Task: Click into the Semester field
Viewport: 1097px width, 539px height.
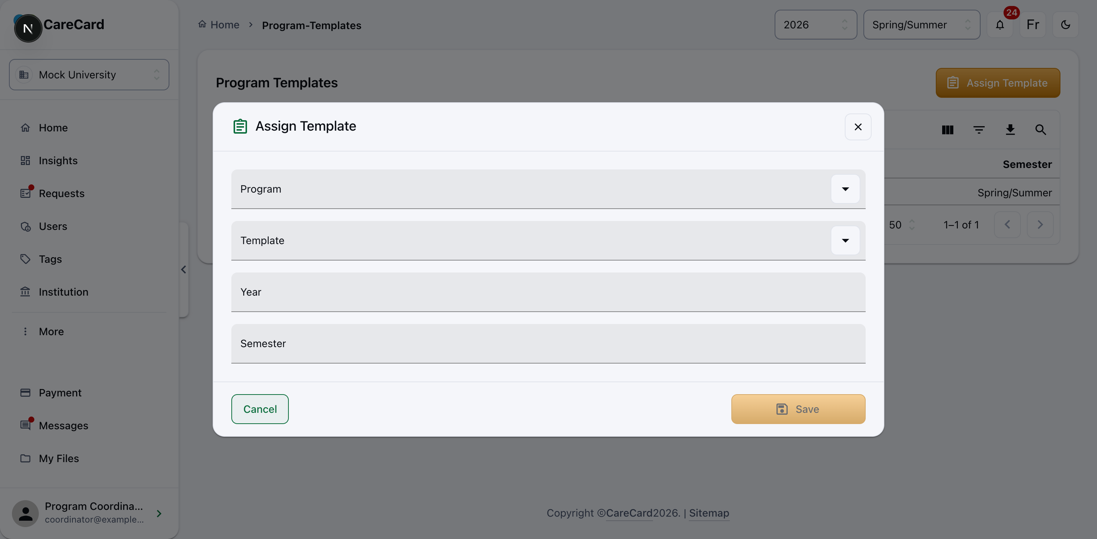Action: coord(548,343)
